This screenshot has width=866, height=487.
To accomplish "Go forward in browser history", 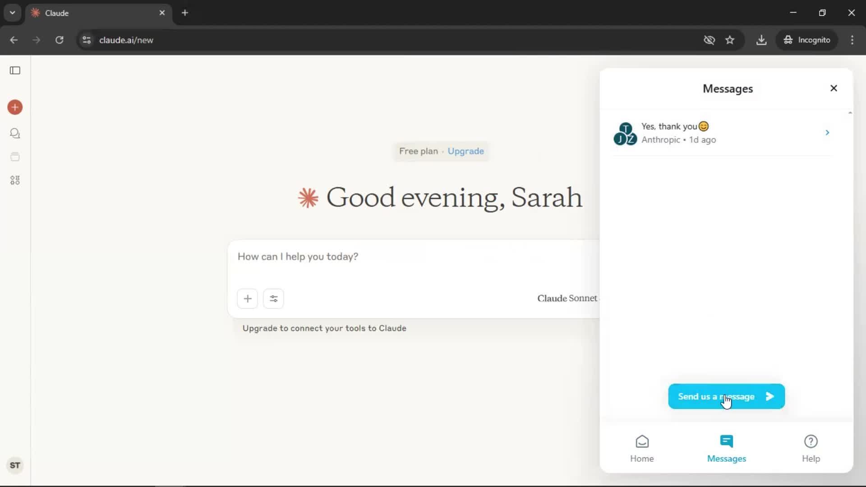I will [36, 40].
